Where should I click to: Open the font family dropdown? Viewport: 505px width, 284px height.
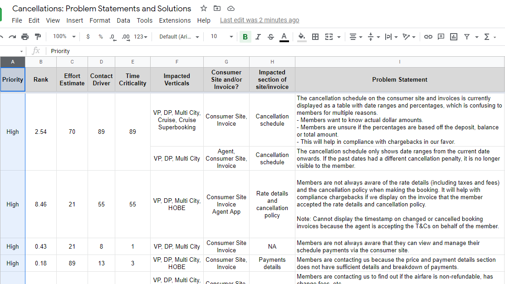pos(179,37)
